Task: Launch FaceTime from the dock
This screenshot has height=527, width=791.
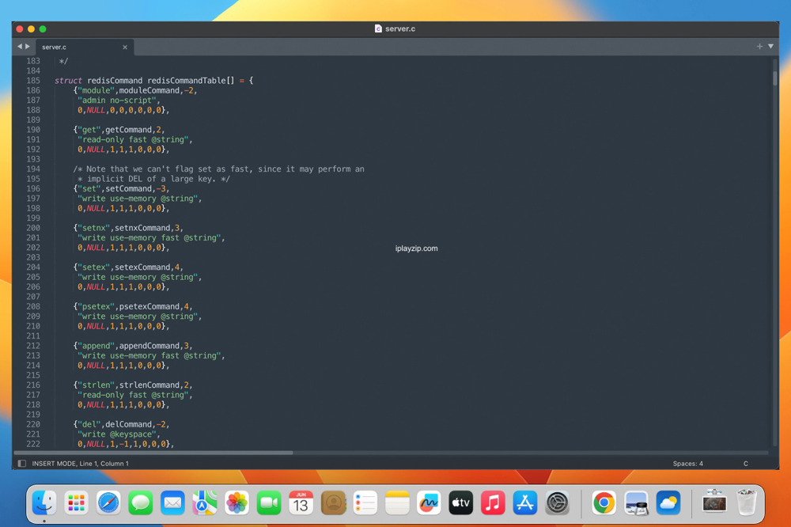Action: (x=269, y=502)
